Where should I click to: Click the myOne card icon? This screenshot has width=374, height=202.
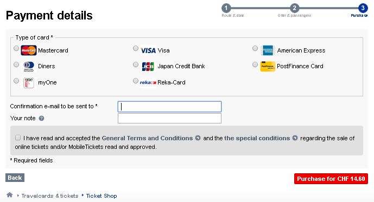click(29, 82)
